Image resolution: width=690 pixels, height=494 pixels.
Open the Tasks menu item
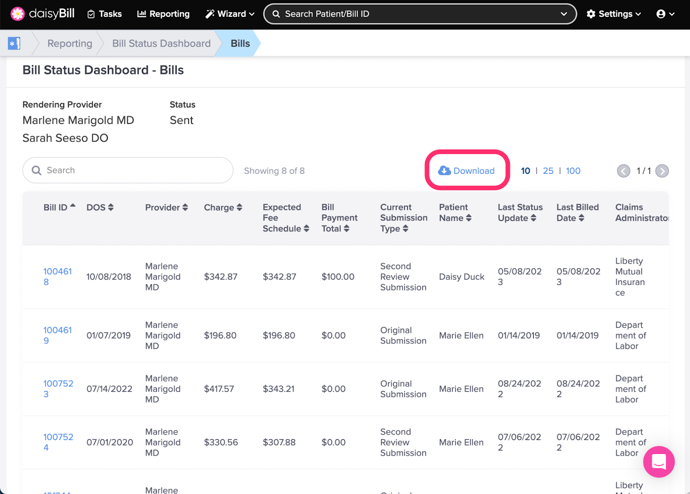[104, 14]
